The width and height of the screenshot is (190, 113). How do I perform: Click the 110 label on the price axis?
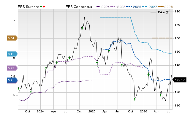point(178,106)
